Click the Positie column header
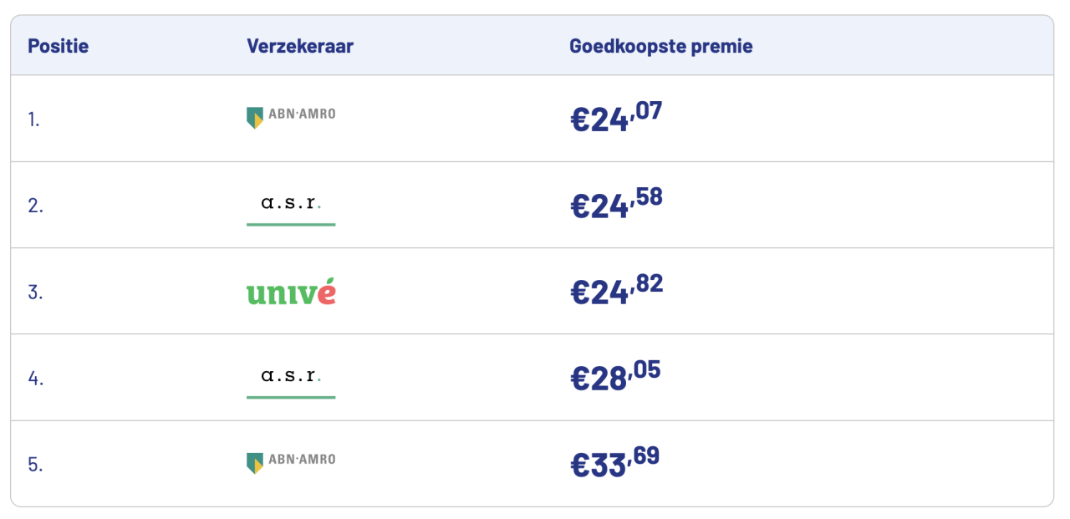Image resolution: width=1070 pixels, height=519 pixels. pyautogui.click(x=58, y=46)
